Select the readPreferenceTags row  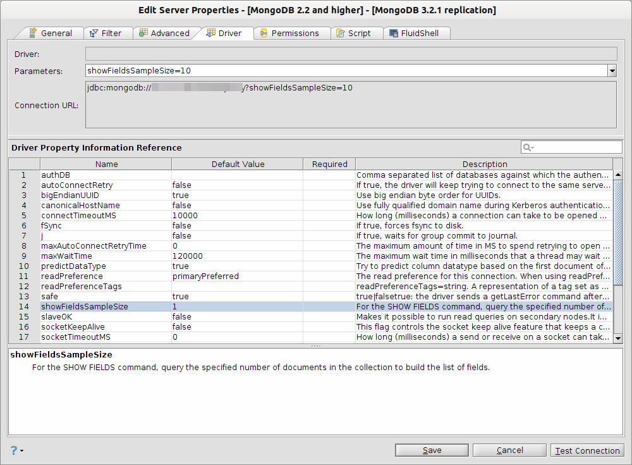310,286
